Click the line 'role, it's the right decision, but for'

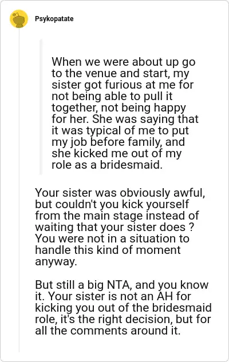click(123, 319)
